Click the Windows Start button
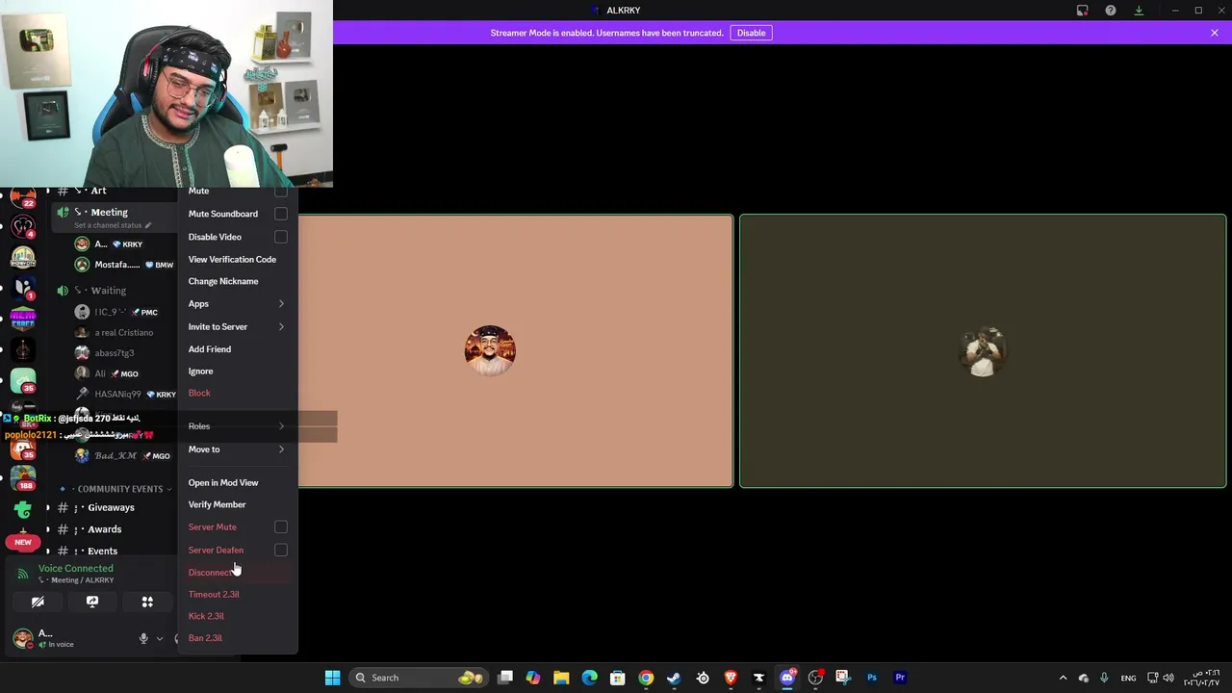This screenshot has height=693, width=1232. click(332, 678)
